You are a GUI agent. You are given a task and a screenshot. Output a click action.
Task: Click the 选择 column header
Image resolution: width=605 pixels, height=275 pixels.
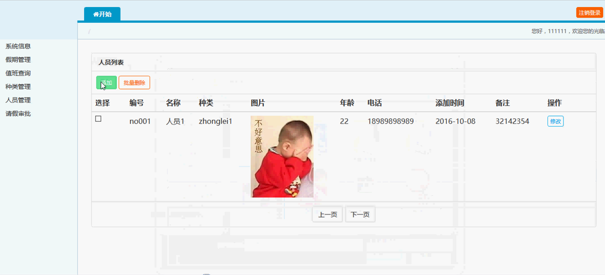(x=102, y=103)
